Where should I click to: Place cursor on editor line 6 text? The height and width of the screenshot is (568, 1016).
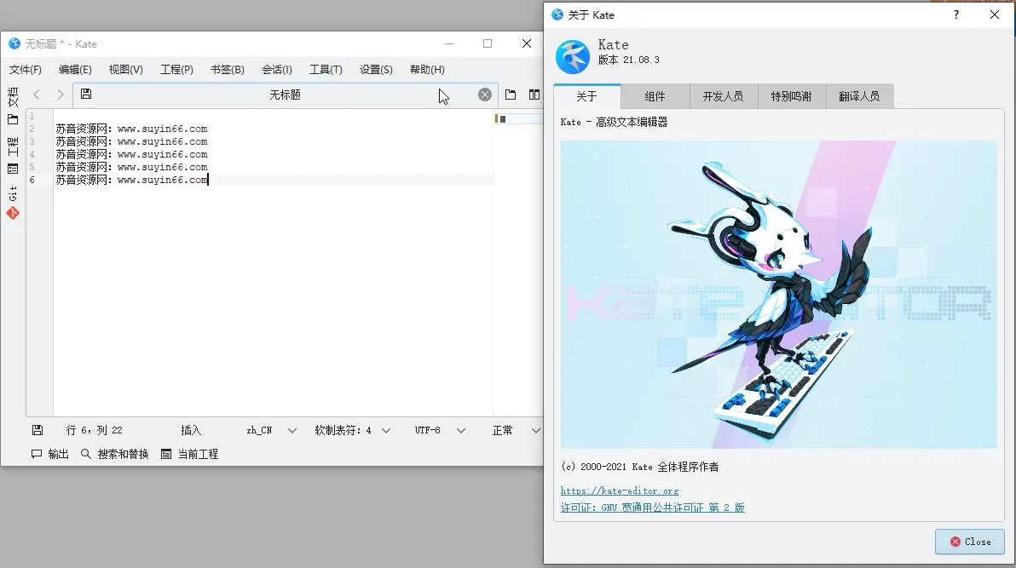(x=131, y=180)
